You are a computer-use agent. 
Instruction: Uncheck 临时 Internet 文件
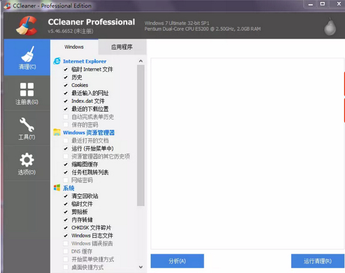(x=66, y=70)
